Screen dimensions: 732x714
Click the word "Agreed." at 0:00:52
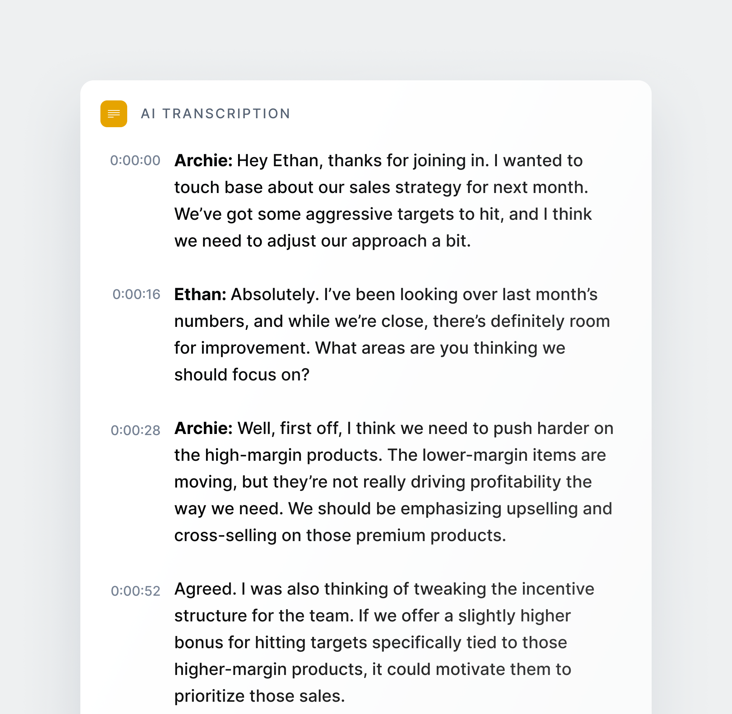[x=205, y=589]
